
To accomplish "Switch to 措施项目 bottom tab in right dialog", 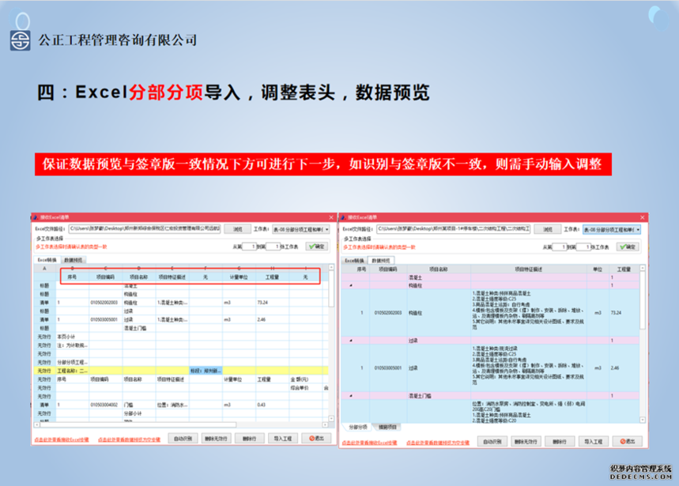I will [x=387, y=427].
